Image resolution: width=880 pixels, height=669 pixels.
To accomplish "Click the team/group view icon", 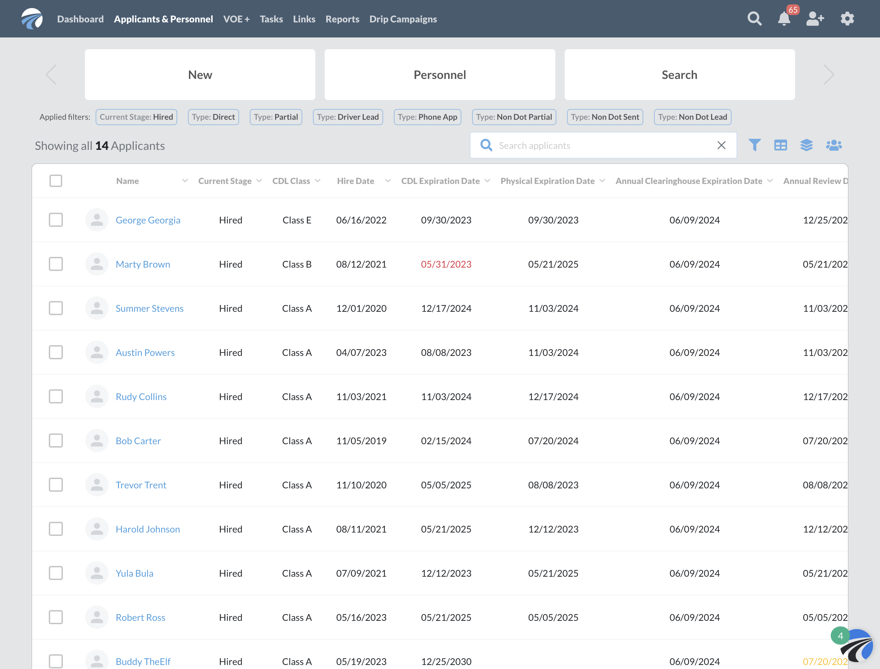I will click(x=833, y=145).
